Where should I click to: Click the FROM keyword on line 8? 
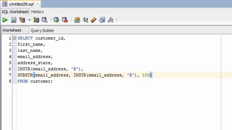pos(22,81)
